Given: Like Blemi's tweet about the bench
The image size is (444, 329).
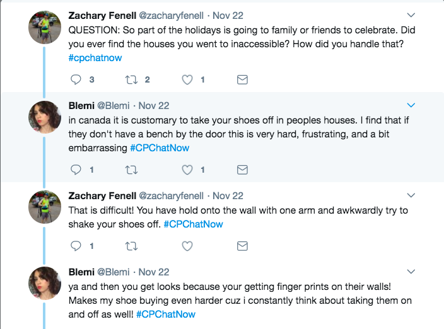Looking at the screenshot, I should [187, 170].
